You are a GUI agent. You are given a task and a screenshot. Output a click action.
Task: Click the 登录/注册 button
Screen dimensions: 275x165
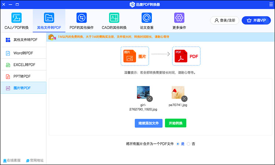click(x=225, y=20)
